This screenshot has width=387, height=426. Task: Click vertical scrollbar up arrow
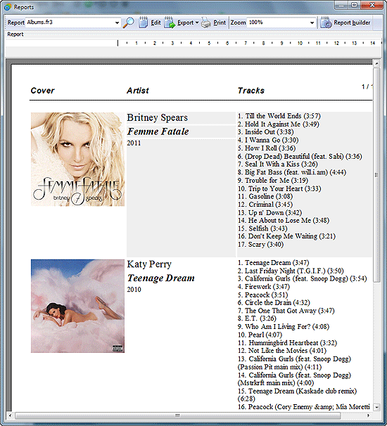(376, 64)
